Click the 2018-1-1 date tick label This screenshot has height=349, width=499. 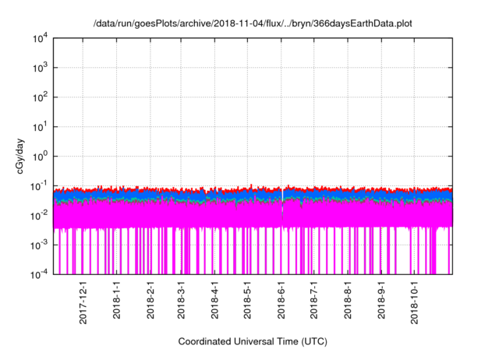coord(117,300)
